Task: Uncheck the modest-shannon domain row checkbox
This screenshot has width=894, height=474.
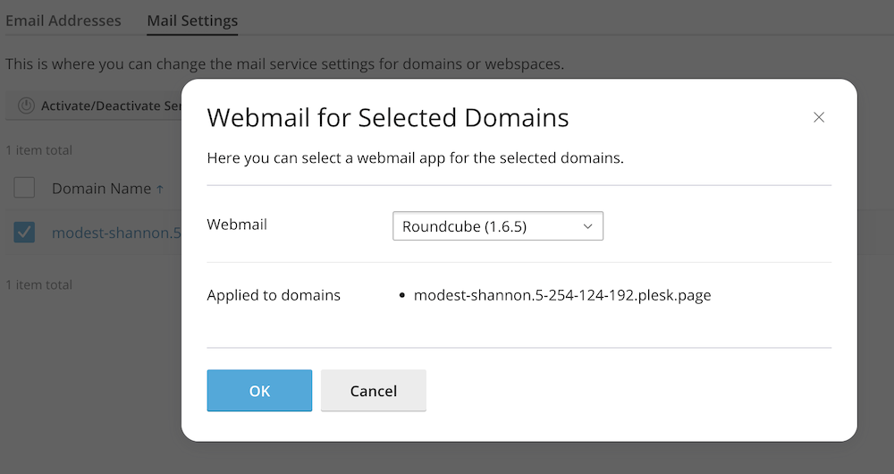Action: point(24,233)
